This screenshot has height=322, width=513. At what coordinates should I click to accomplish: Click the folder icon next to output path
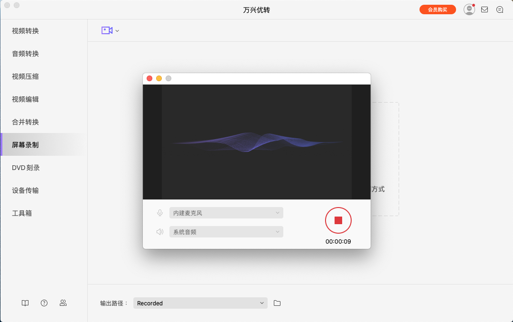tap(277, 303)
